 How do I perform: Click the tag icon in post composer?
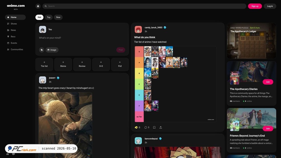pos(42,50)
